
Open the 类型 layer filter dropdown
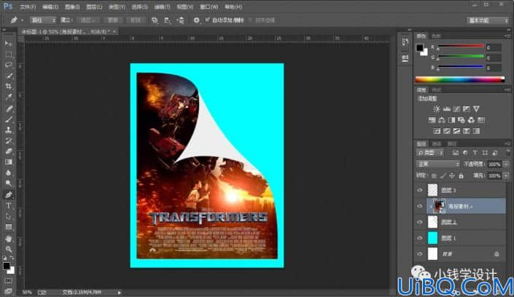430,153
